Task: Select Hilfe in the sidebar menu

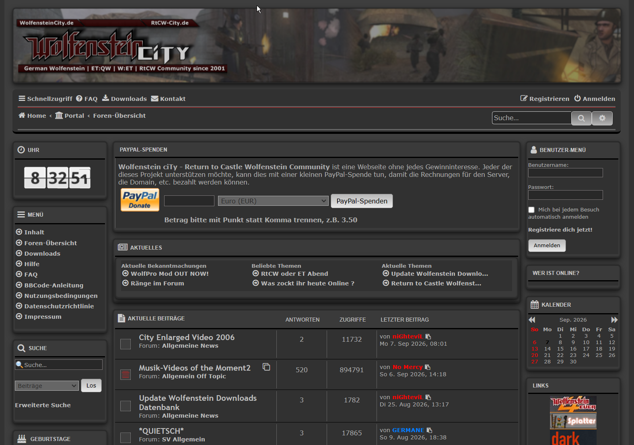Action: tap(32, 264)
